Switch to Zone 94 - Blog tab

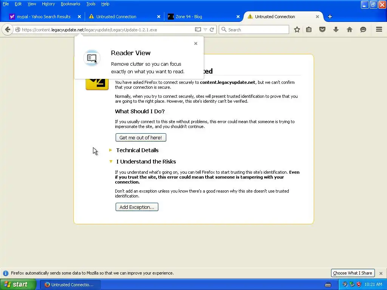(203, 17)
